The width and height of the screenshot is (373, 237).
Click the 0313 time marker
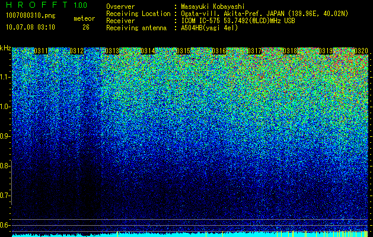(x=112, y=51)
